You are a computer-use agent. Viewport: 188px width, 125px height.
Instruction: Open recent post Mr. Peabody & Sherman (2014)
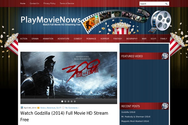coord(136,117)
